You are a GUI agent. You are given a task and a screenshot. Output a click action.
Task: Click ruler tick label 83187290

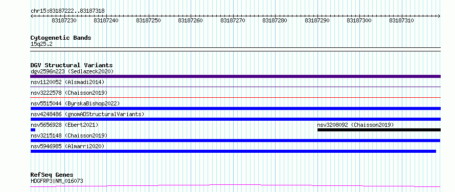(x=317, y=20)
